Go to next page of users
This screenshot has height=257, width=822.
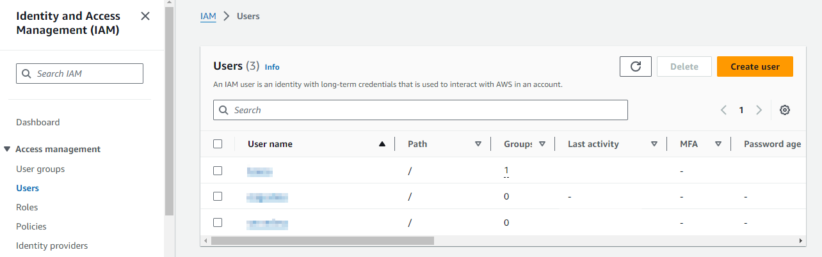tap(759, 110)
